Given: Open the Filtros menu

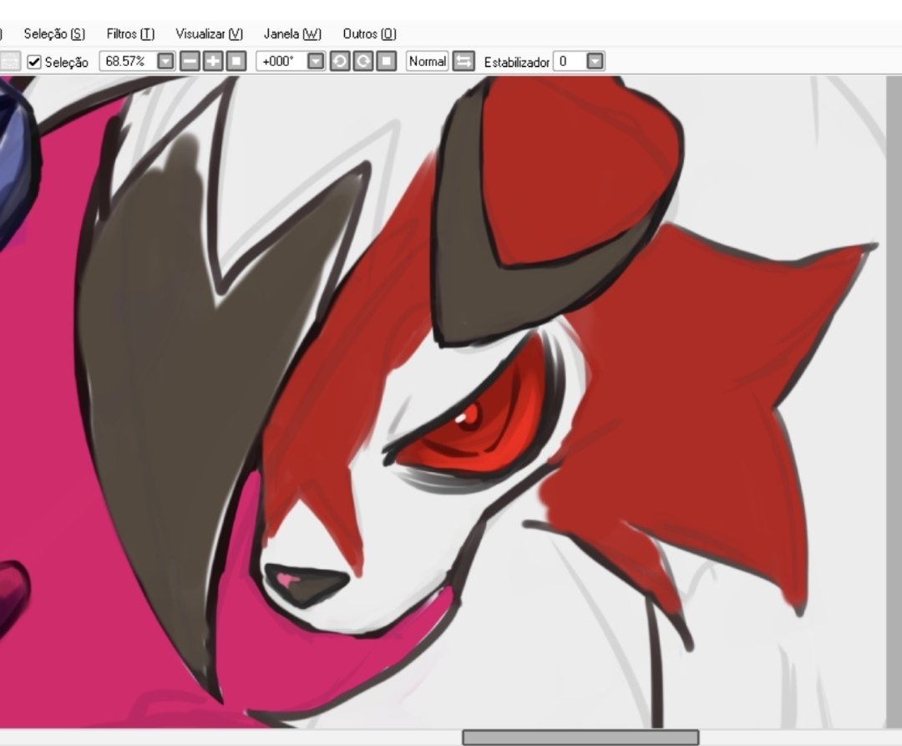Looking at the screenshot, I should click(129, 34).
